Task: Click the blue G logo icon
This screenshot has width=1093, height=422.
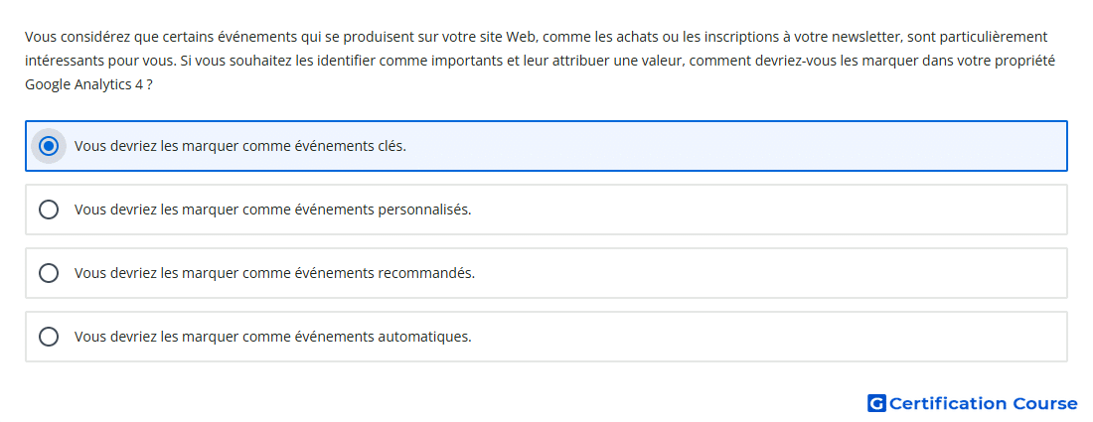Action: [876, 403]
